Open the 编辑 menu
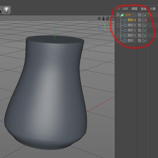 click(134, 9)
